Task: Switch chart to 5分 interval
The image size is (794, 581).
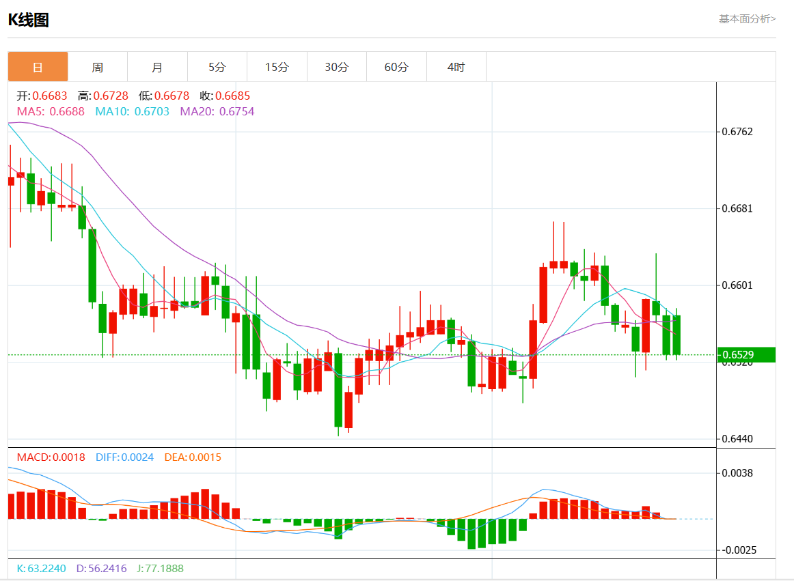Action: click(217, 67)
